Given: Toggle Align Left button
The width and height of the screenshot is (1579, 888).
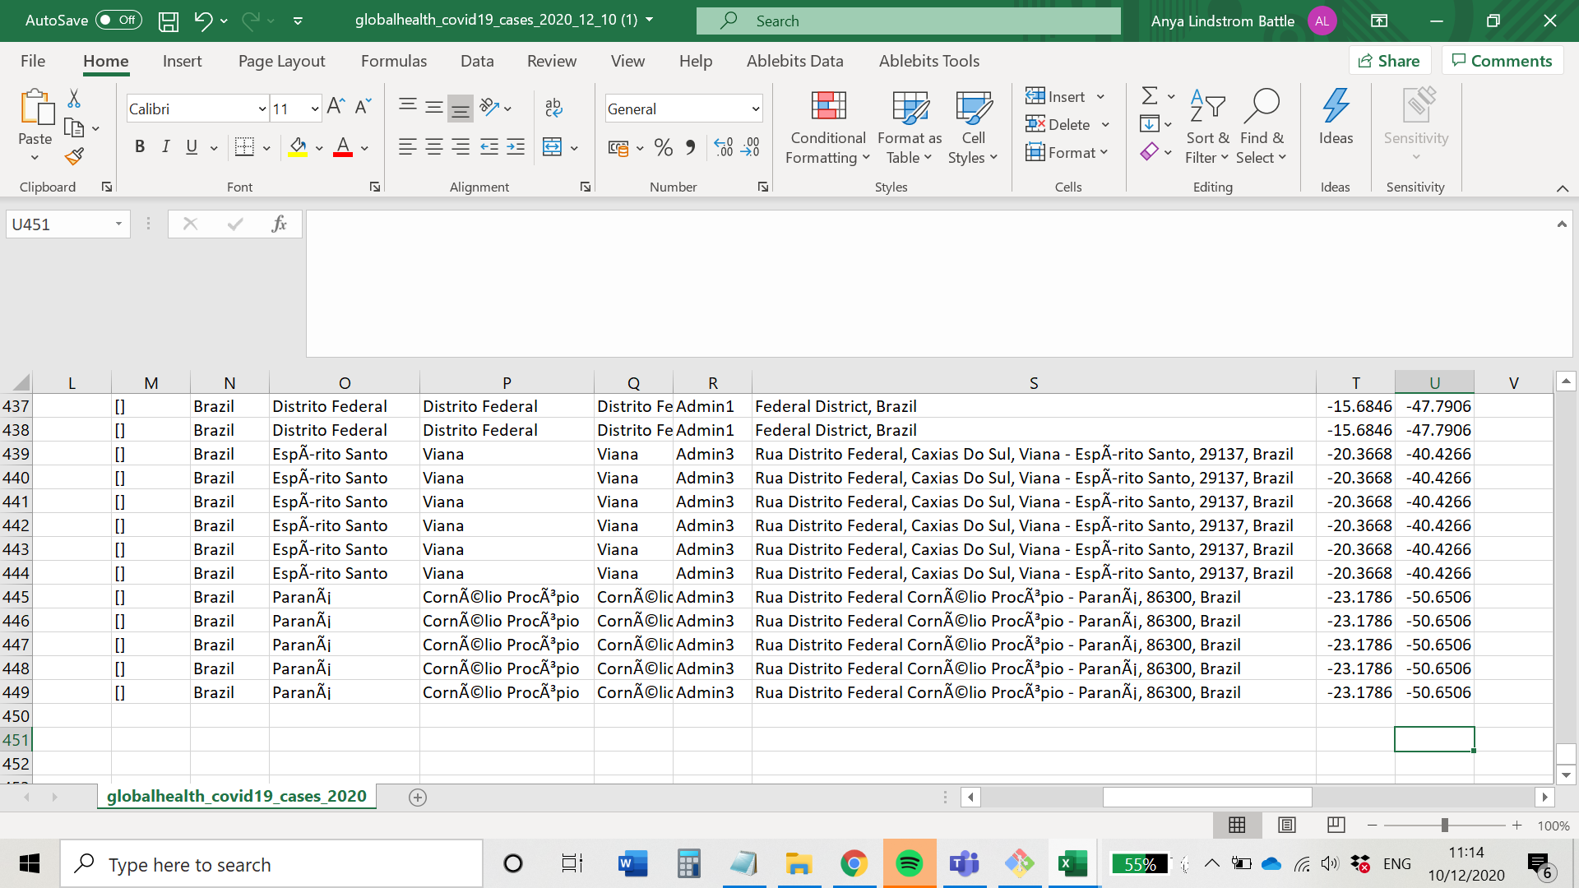Looking at the screenshot, I should (407, 148).
